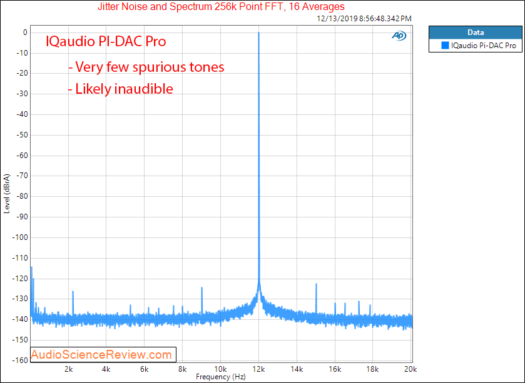Click the '-160' level tick label
525x383 pixels.
tap(20, 361)
